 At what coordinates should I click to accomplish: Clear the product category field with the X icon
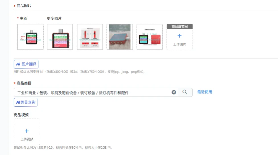tap(174, 92)
